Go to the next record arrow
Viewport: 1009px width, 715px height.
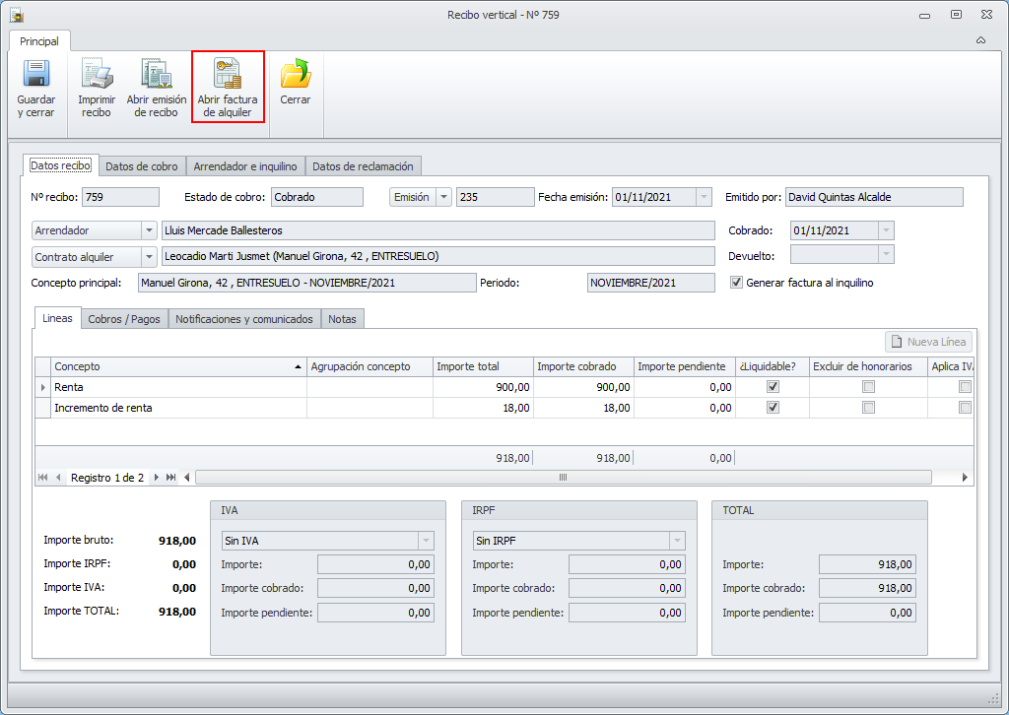(x=156, y=478)
